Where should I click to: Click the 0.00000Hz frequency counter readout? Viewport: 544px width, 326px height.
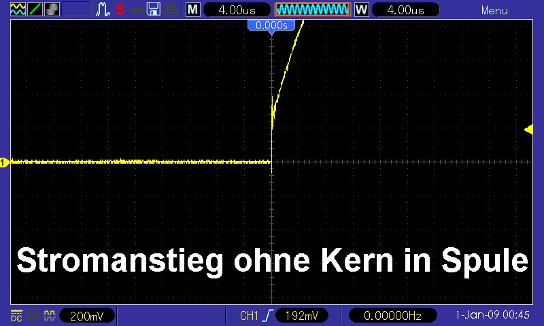coord(392,316)
